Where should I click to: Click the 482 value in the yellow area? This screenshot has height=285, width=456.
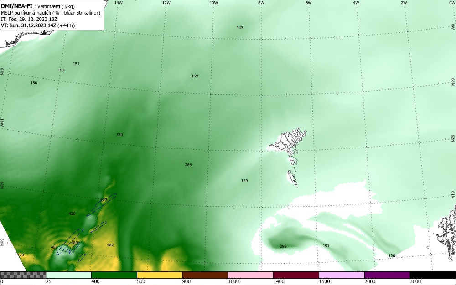click(x=110, y=245)
